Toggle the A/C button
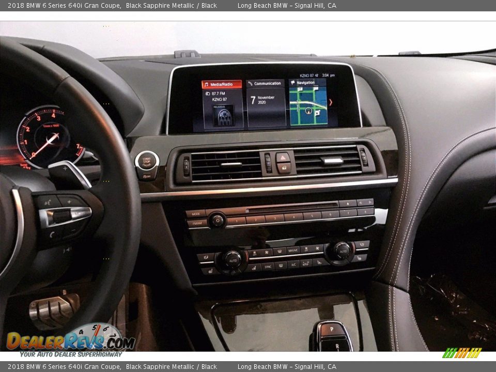 293,264
